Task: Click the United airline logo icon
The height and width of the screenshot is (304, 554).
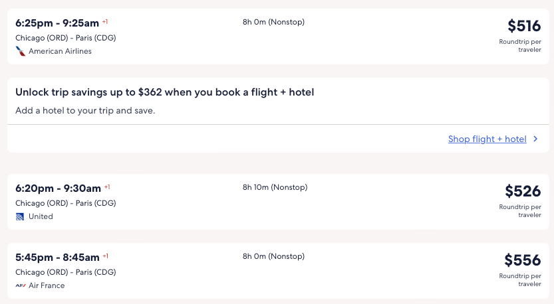Action: click(x=20, y=216)
